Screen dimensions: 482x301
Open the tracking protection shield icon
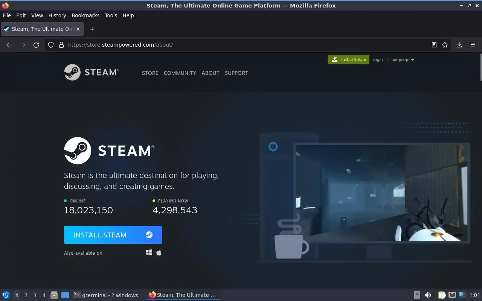pyautogui.click(x=51, y=45)
